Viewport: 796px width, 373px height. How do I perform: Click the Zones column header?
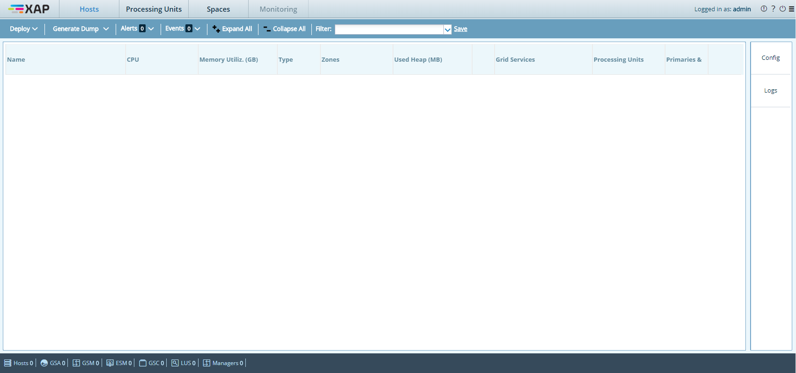(x=357, y=59)
